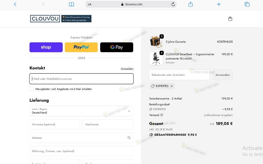Click the Anmelden link
This screenshot has width=263, height=164.
127,68
